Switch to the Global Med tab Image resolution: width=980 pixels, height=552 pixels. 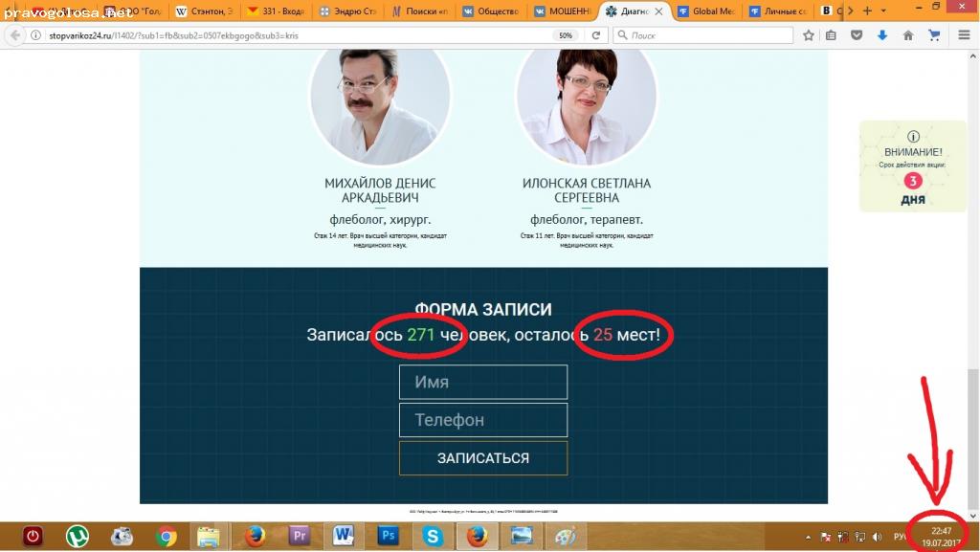[708, 11]
